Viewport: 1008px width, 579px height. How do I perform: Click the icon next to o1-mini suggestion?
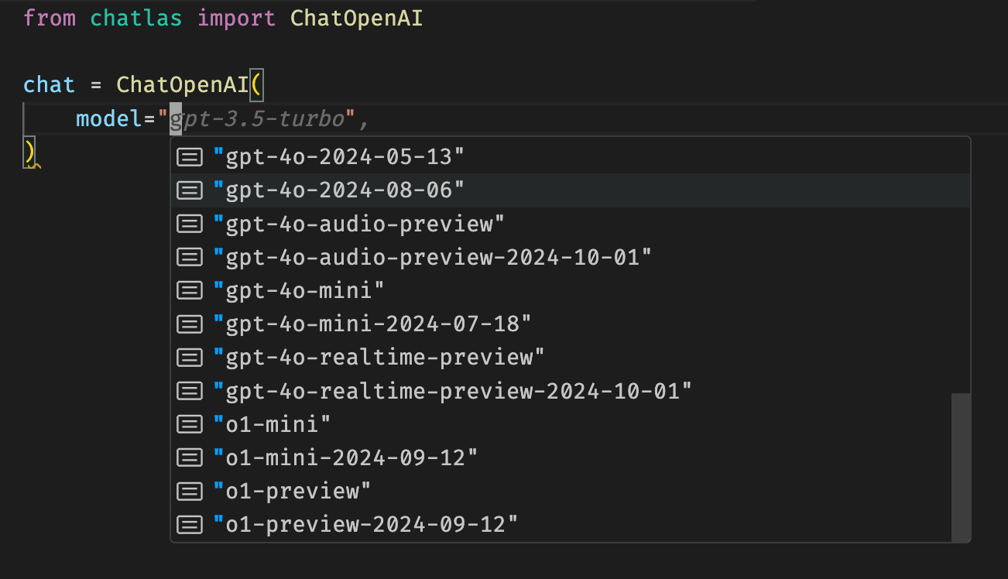189,423
